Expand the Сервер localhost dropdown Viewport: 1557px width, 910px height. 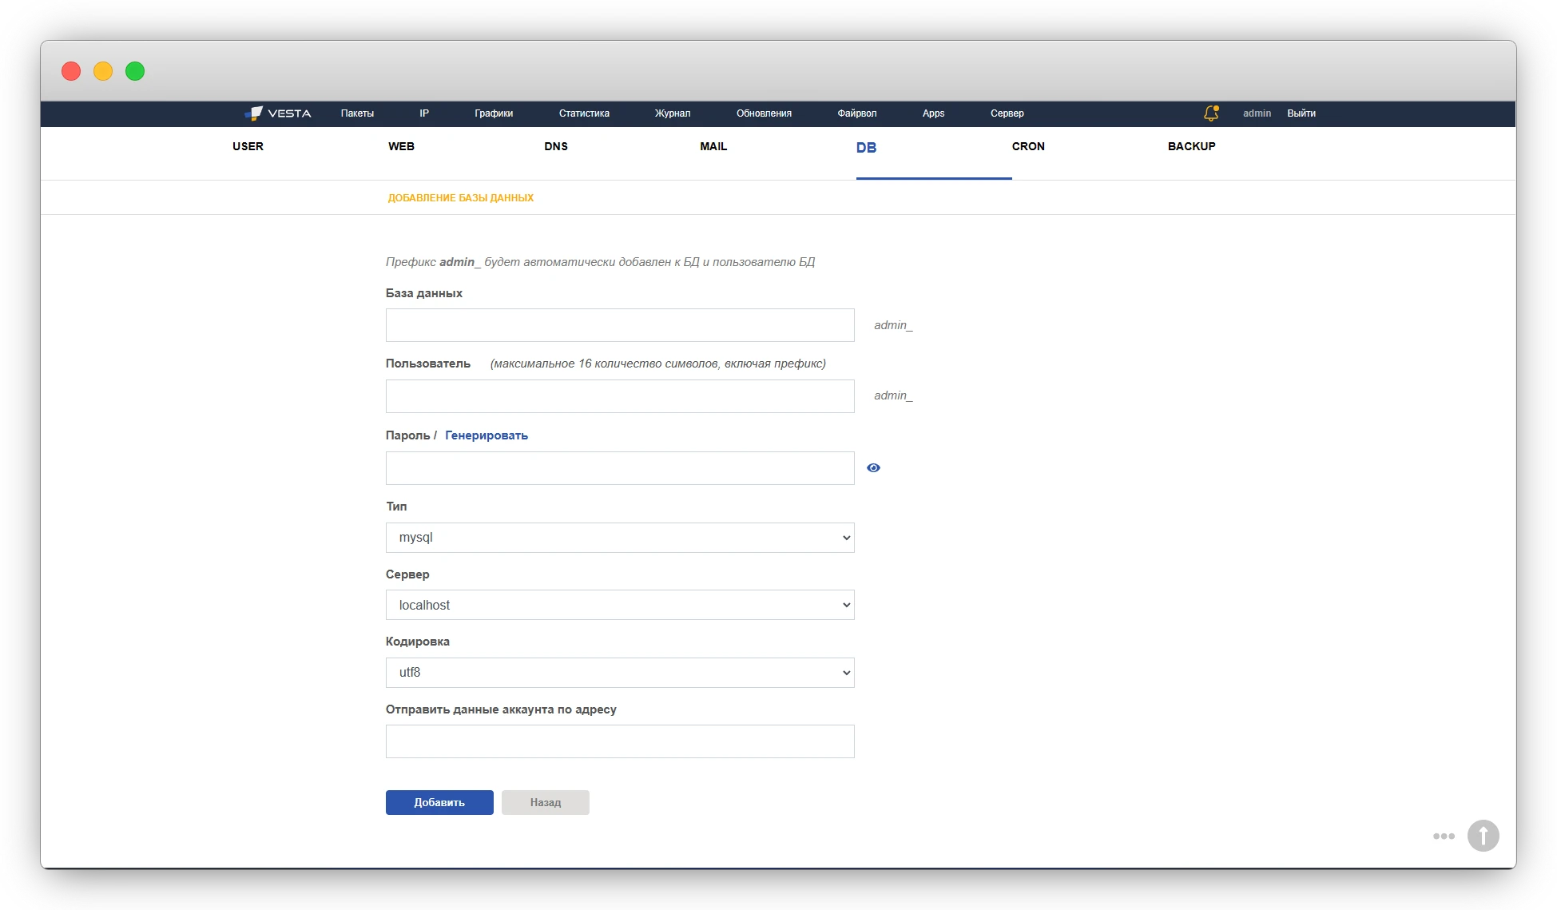[x=619, y=605]
